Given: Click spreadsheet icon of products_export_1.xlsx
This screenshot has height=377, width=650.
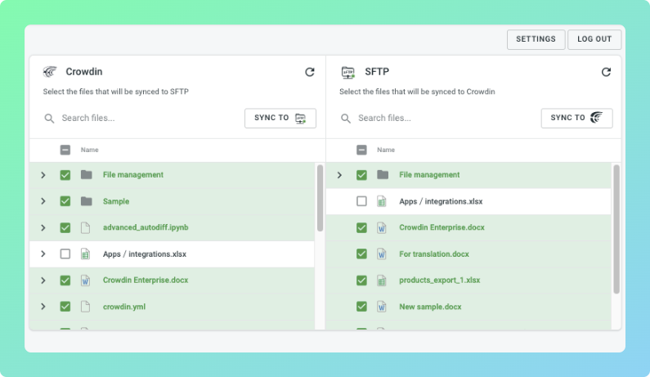Looking at the screenshot, I should coord(382,281).
